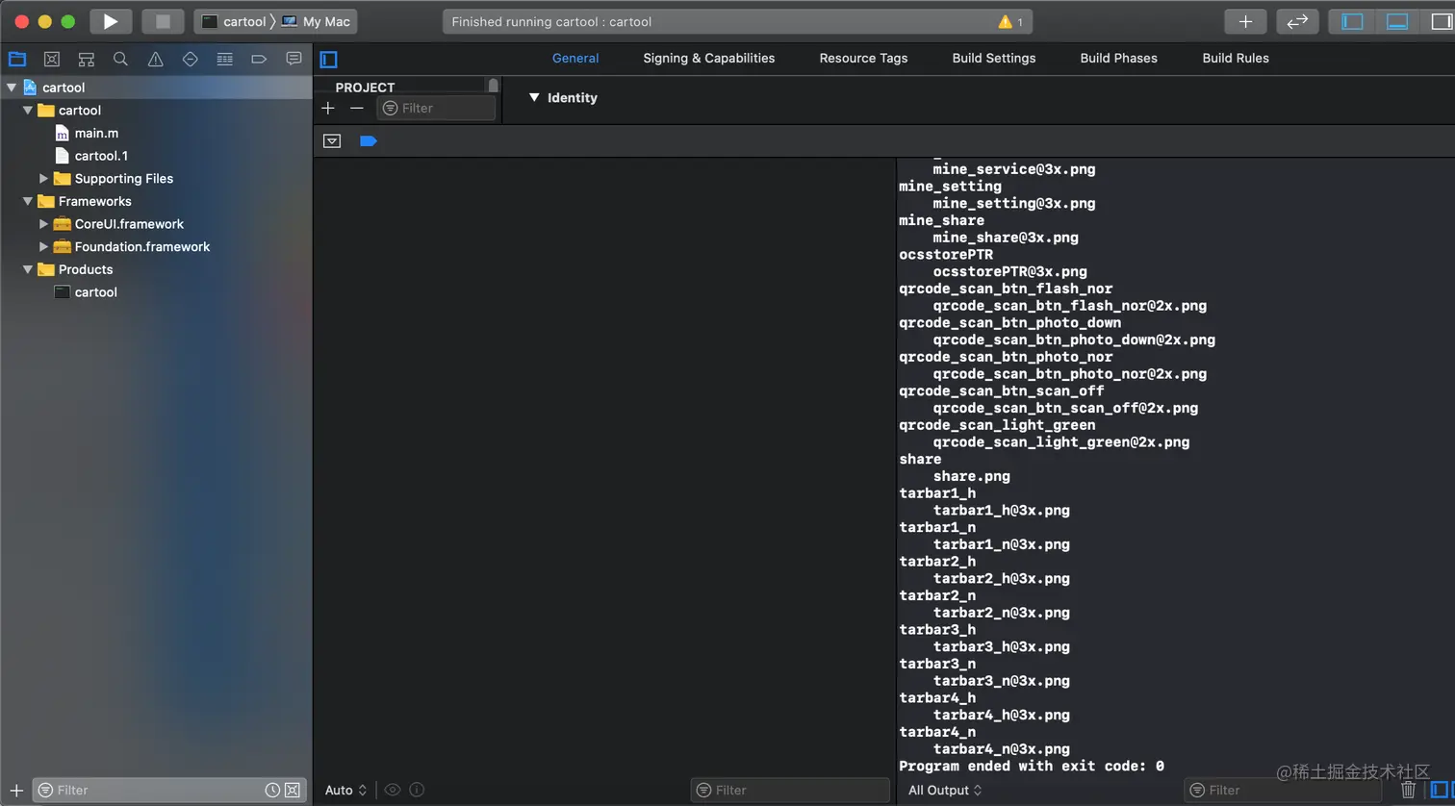Switch to the Build Rules tab

pyautogui.click(x=1236, y=58)
